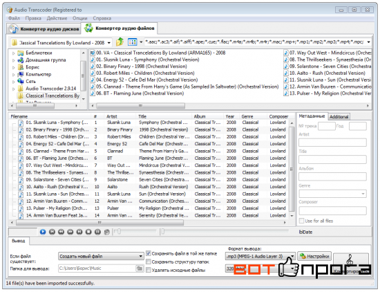Stop playback with the square Stop icon
This screenshot has width=380, height=292.
click(x=88, y=232)
